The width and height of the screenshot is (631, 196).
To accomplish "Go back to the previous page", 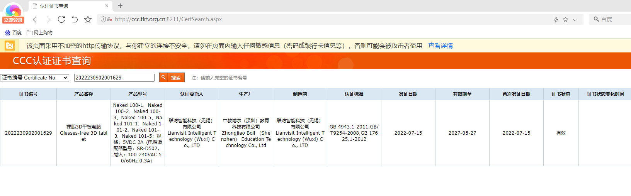I will pos(35,19).
